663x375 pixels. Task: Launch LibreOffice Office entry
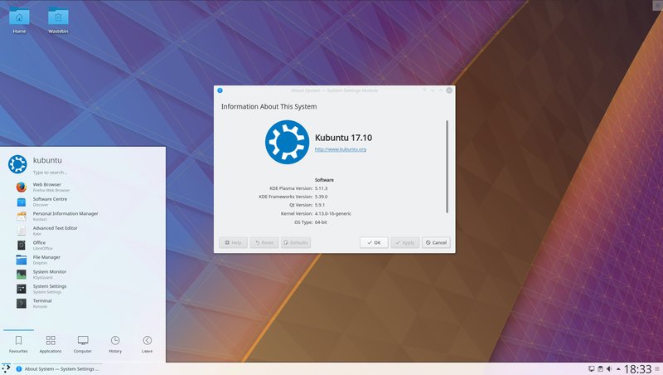(x=85, y=245)
